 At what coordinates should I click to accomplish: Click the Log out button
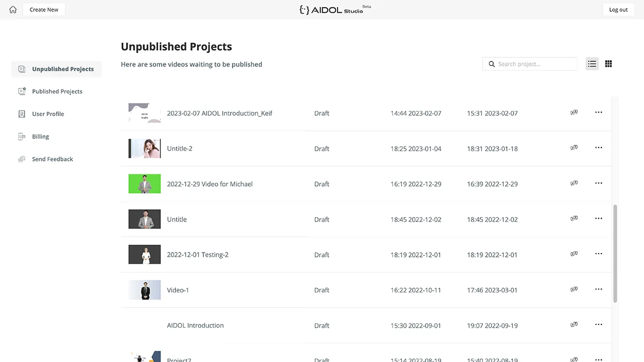pyautogui.click(x=618, y=10)
